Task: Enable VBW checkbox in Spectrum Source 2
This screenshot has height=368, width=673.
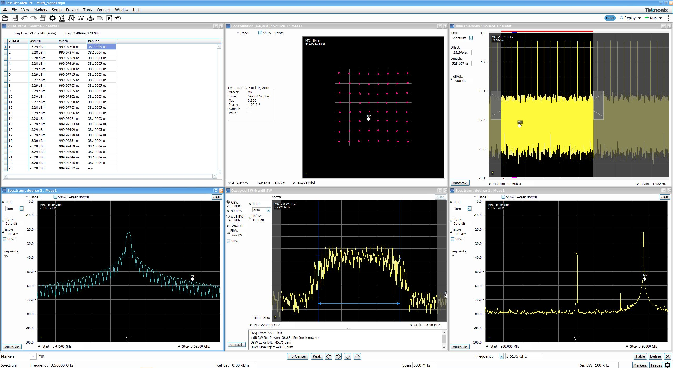Action: coord(5,239)
